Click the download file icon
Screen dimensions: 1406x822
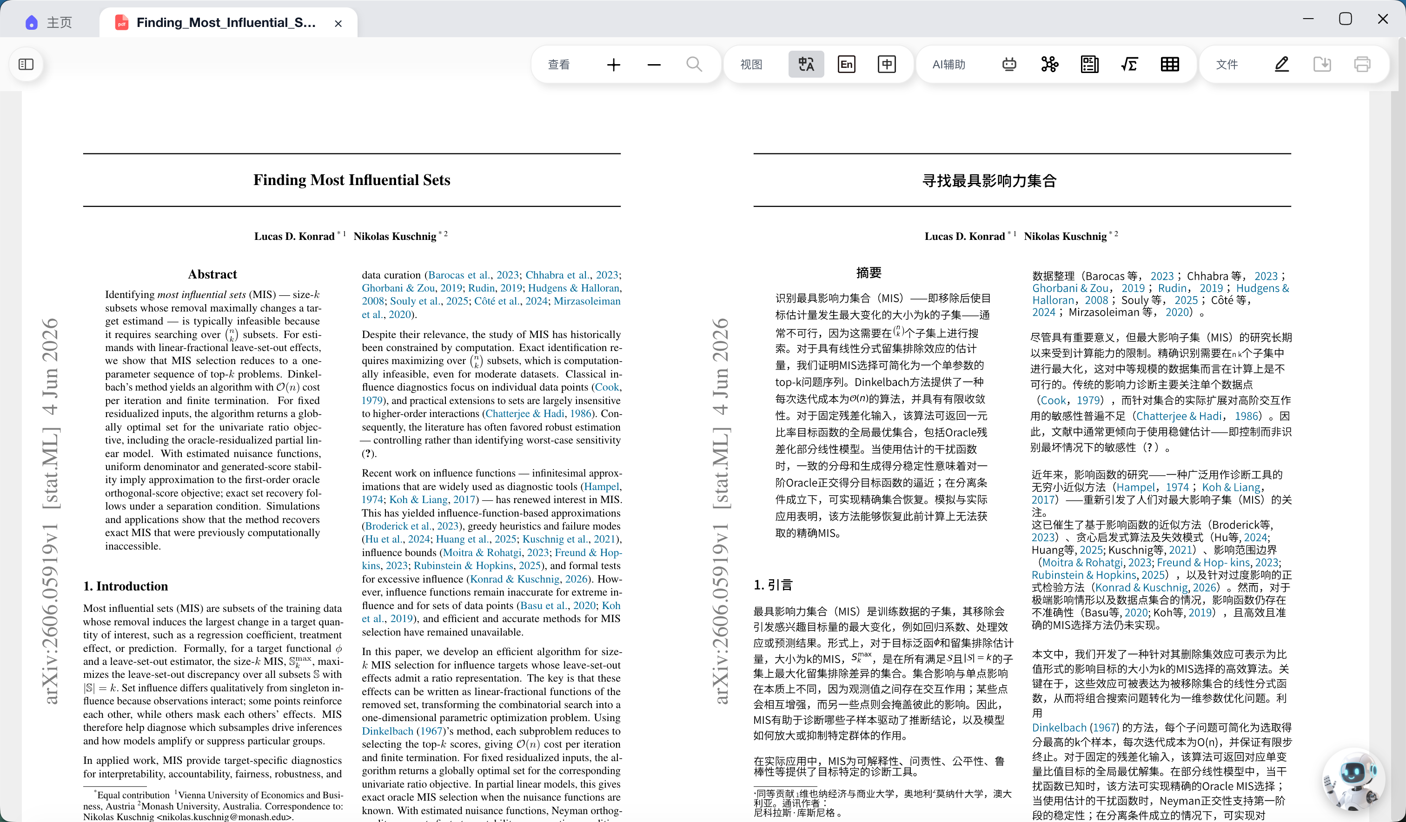[1322, 64]
